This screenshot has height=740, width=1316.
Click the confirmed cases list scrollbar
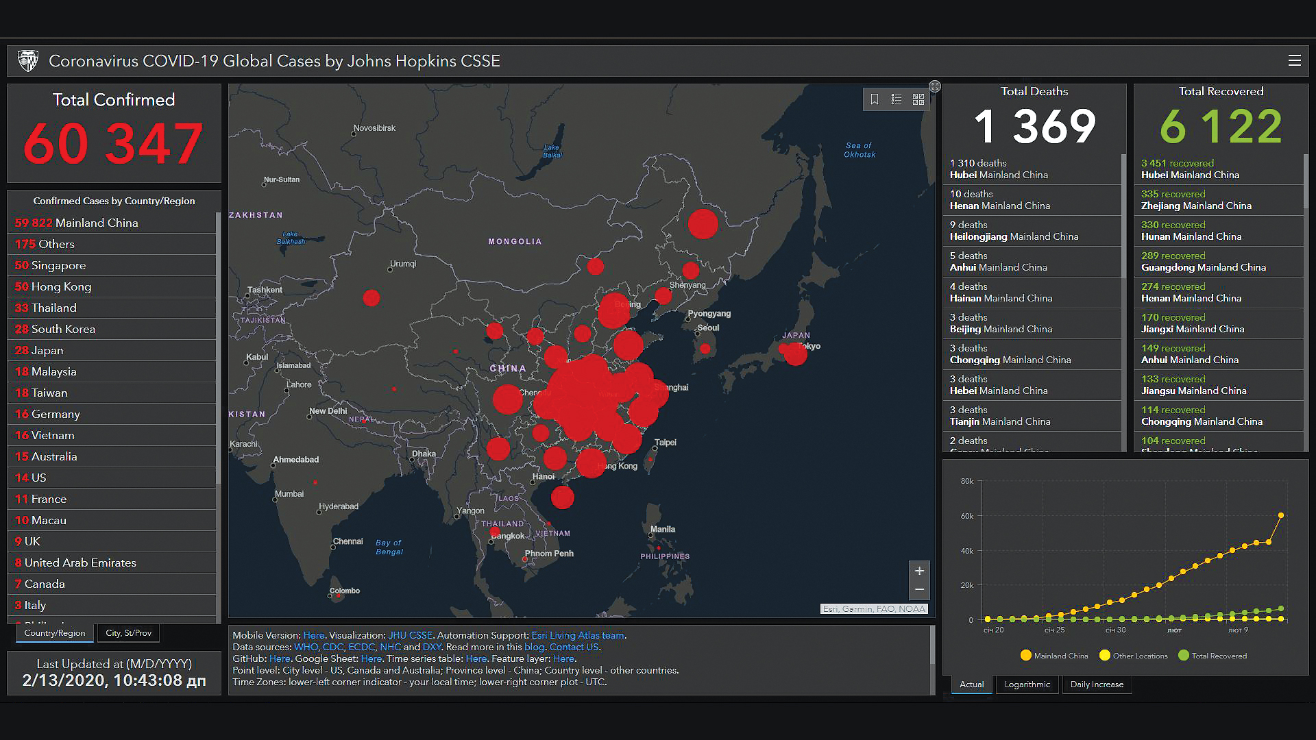point(218,348)
